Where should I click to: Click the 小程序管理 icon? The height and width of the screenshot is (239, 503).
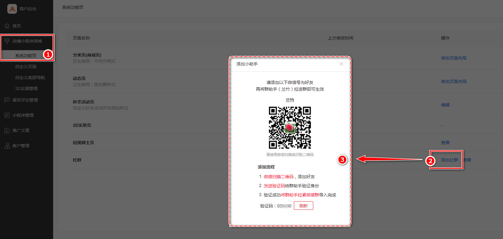click(x=7, y=115)
